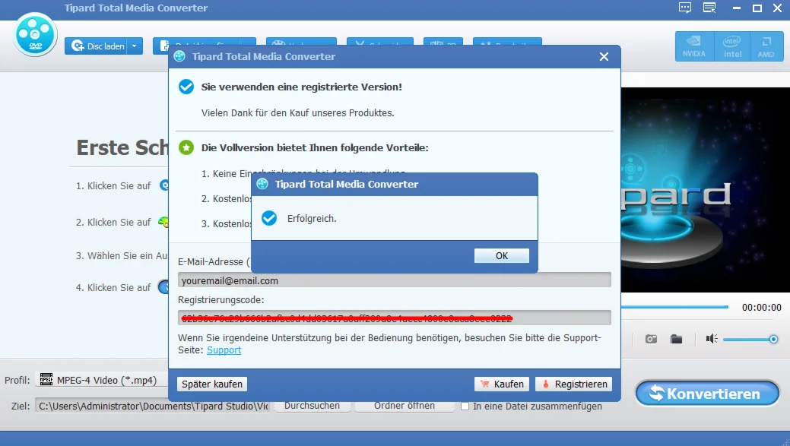Adjust the volume slider
The height and width of the screenshot is (446, 790).
pos(750,340)
